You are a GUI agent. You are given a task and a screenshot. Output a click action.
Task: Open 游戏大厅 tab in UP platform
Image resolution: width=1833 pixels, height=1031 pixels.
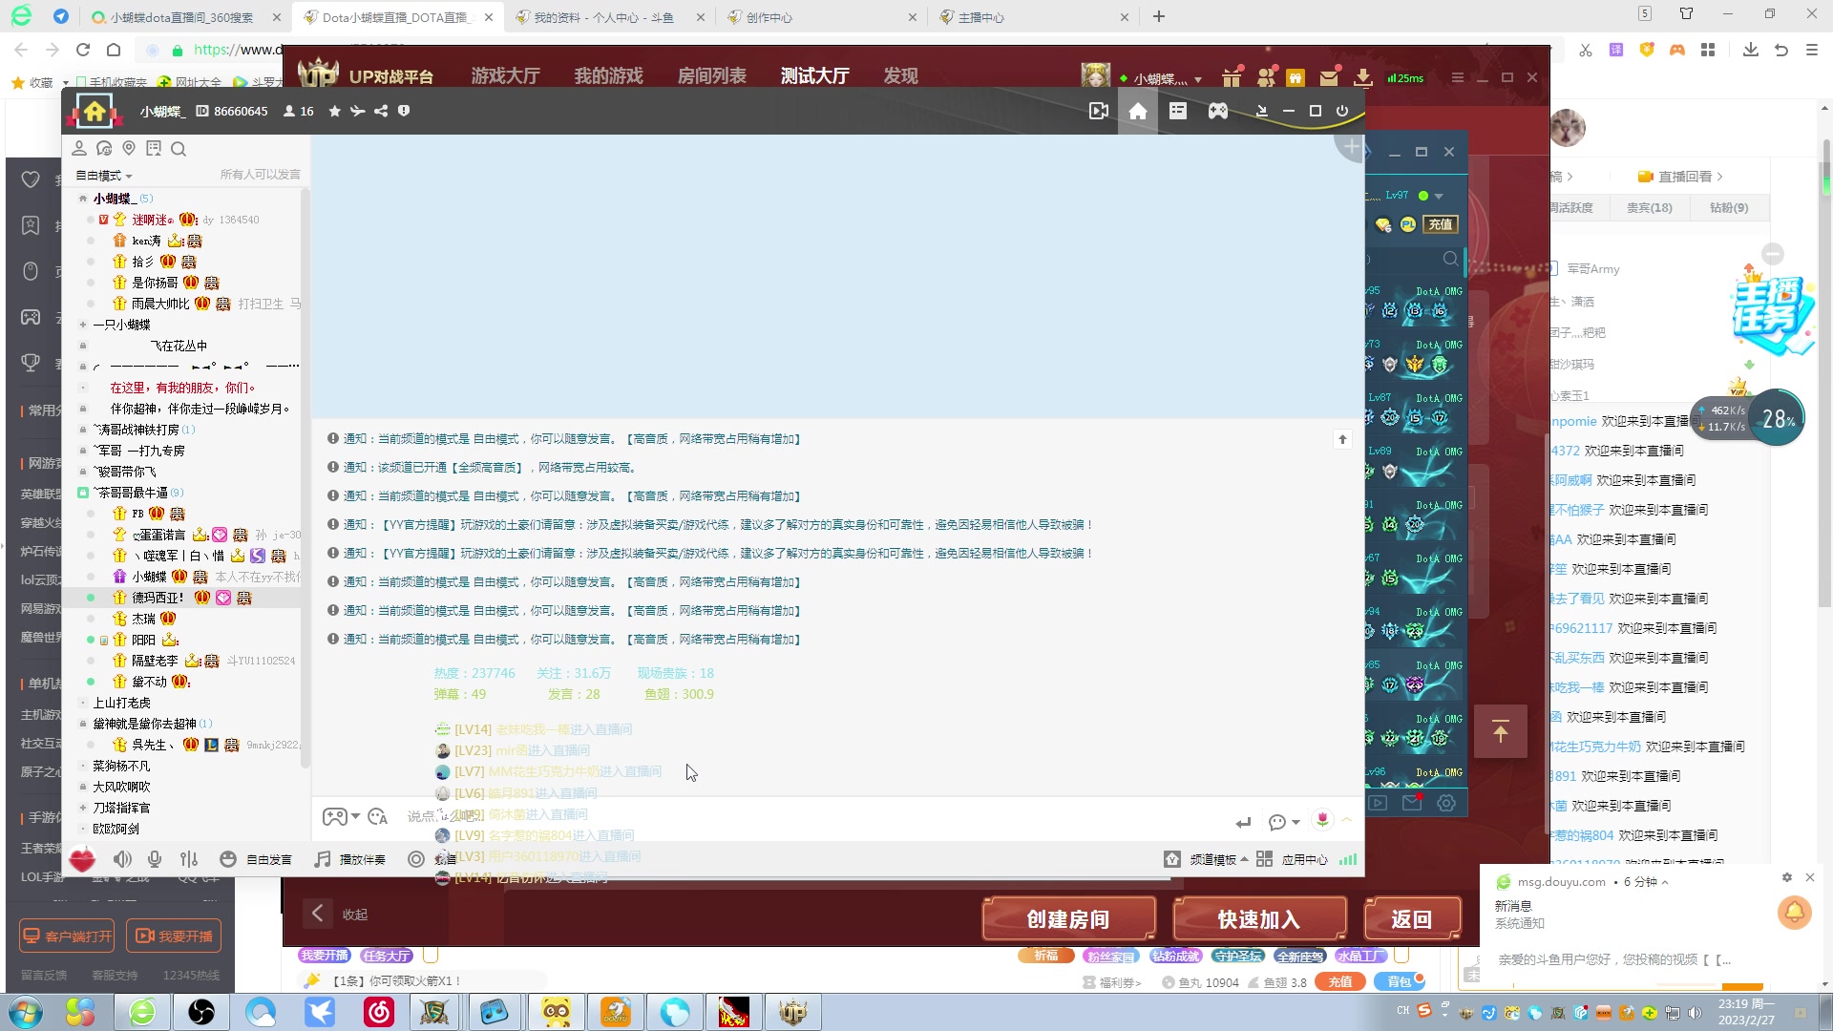click(505, 76)
